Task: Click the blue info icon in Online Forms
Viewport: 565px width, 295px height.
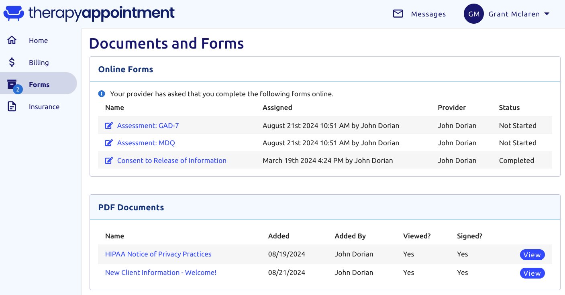Action: 102,94
